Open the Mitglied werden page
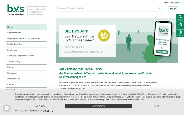 coord(26,44)
